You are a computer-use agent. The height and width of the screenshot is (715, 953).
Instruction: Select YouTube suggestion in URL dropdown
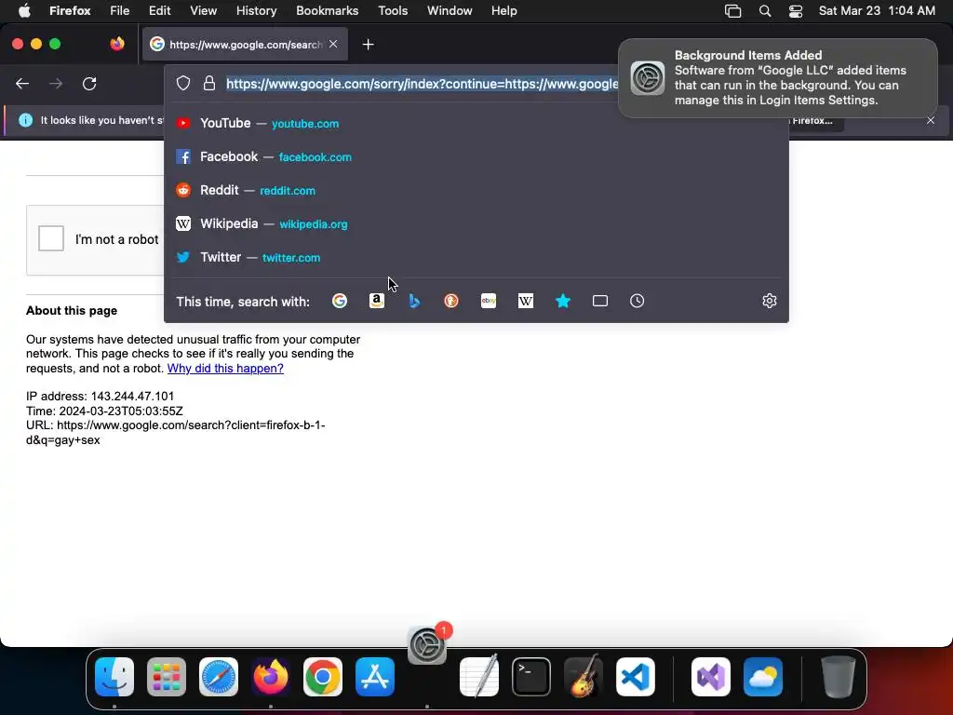tap(476, 124)
